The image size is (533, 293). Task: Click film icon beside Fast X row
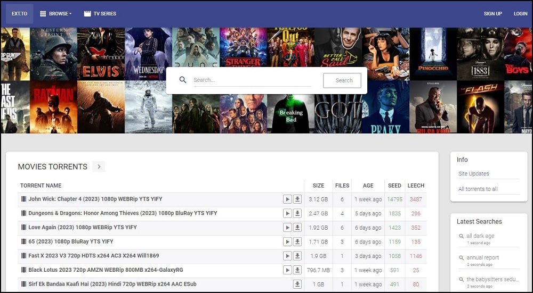coord(23,256)
